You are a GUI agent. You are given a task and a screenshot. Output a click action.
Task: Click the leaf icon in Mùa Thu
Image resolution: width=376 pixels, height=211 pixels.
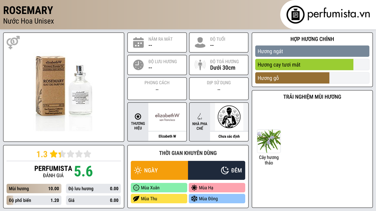[136, 199]
